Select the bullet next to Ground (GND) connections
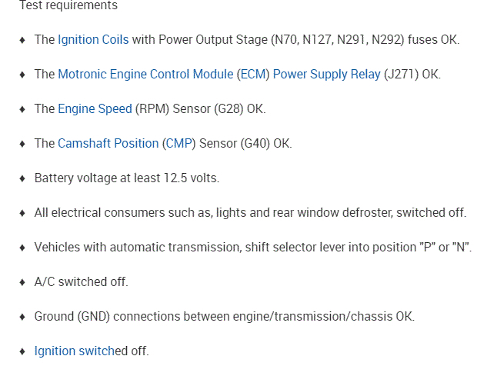The height and width of the screenshot is (366, 487). (x=22, y=317)
